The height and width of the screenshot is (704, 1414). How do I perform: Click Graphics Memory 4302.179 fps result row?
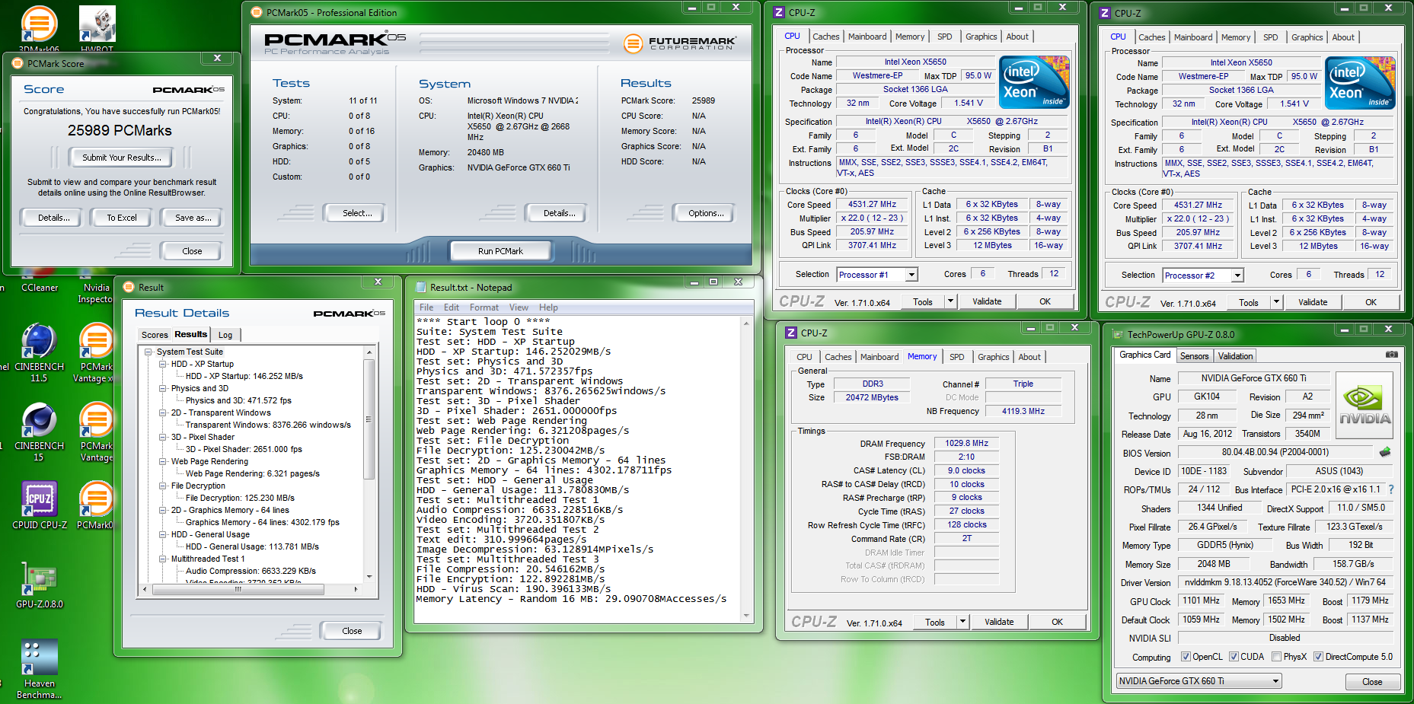pos(263,522)
